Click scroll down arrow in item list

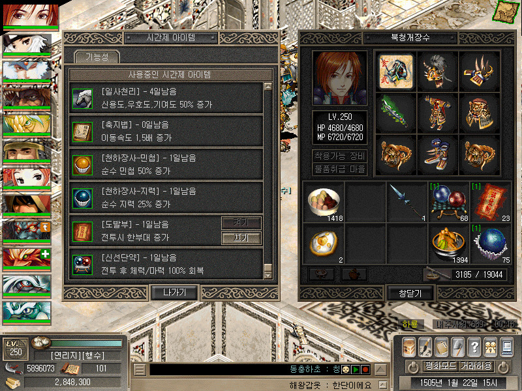point(268,275)
